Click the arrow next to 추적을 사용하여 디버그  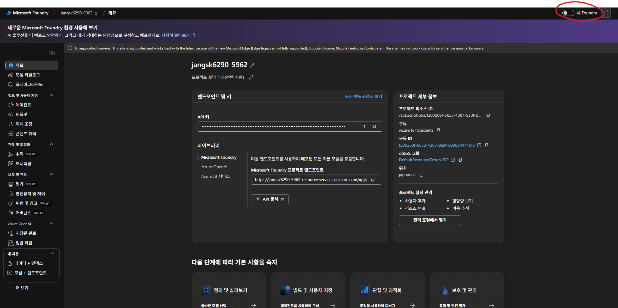pos(412,305)
